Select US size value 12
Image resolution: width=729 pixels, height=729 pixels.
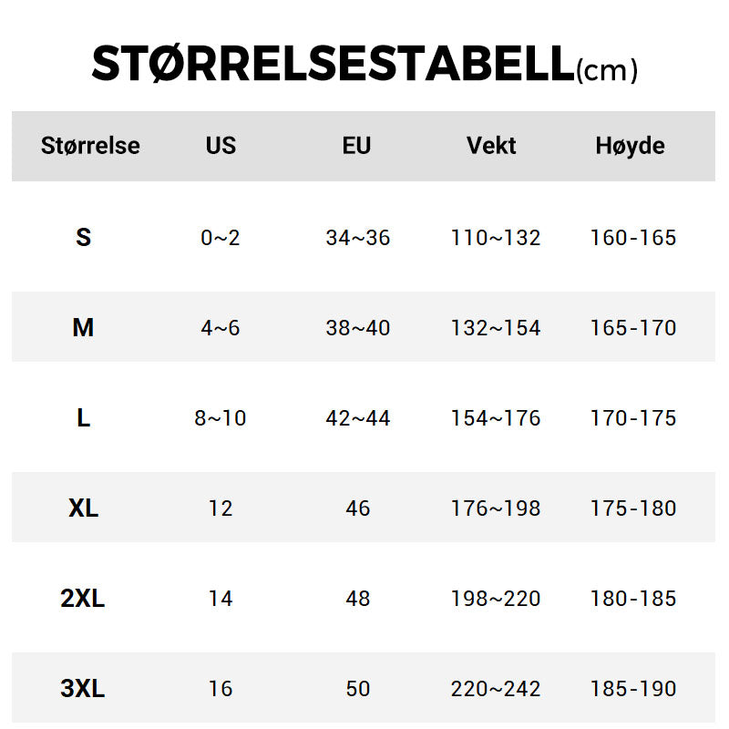pos(221,508)
